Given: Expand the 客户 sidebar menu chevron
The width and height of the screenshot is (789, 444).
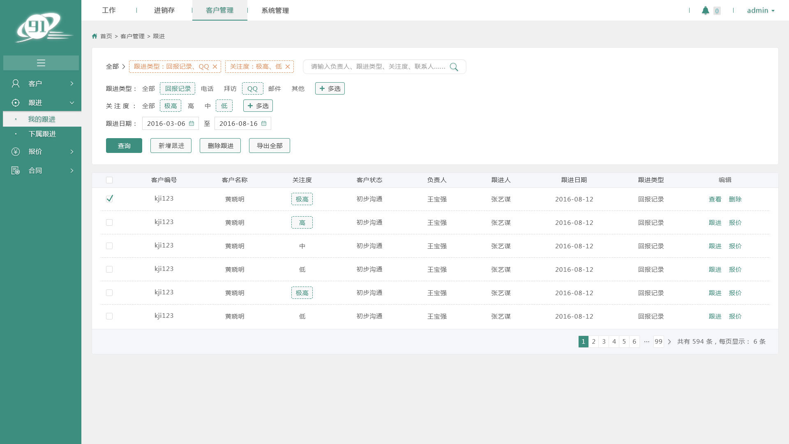Looking at the screenshot, I should point(72,83).
